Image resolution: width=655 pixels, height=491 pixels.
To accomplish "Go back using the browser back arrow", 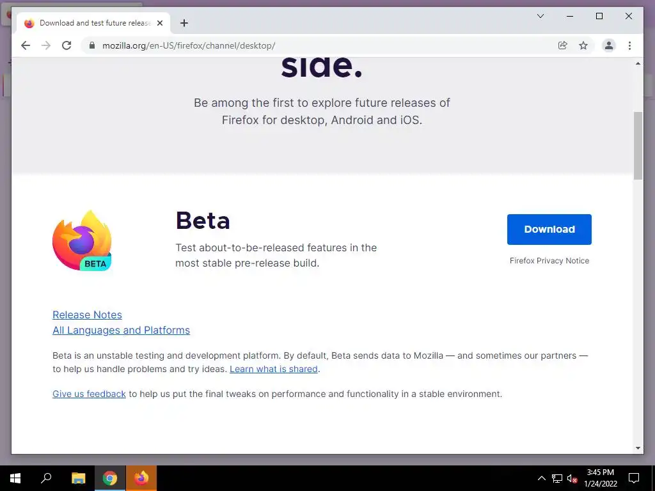I will [x=26, y=45].
